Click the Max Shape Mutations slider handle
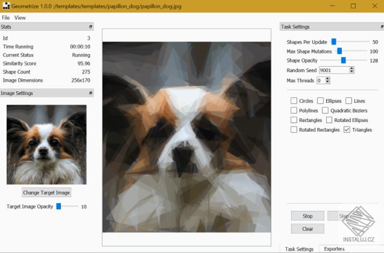 (339, 51)
